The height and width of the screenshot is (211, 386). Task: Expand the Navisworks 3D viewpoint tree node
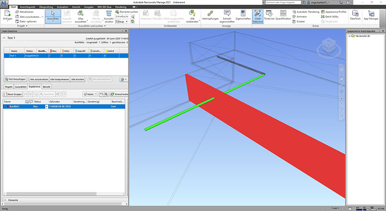[349, 36]
